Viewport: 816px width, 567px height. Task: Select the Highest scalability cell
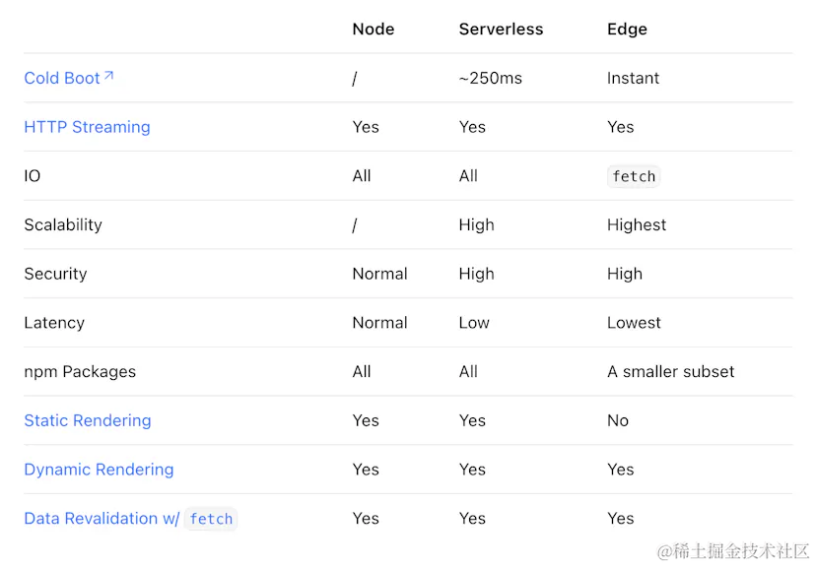tap(636, 225)
